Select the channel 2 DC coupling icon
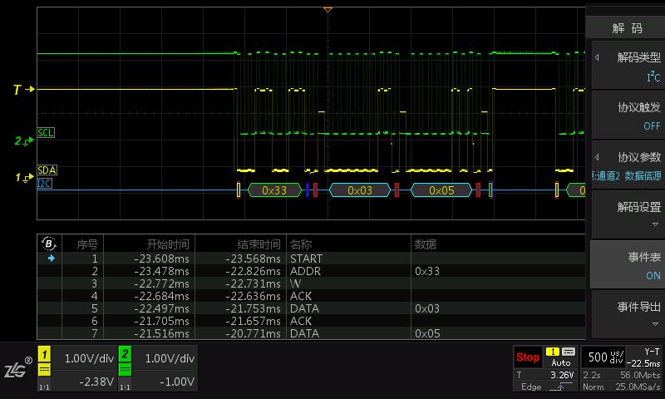The width and height of the screenshot is (665, 399). coord(126,370)
